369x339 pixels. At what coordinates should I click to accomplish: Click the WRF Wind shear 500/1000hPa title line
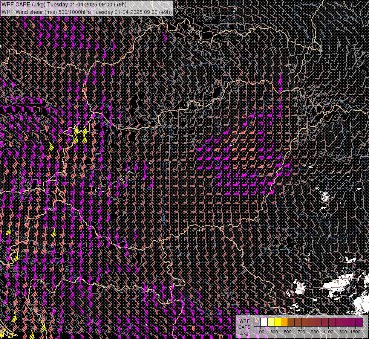(x=87, y=12)
